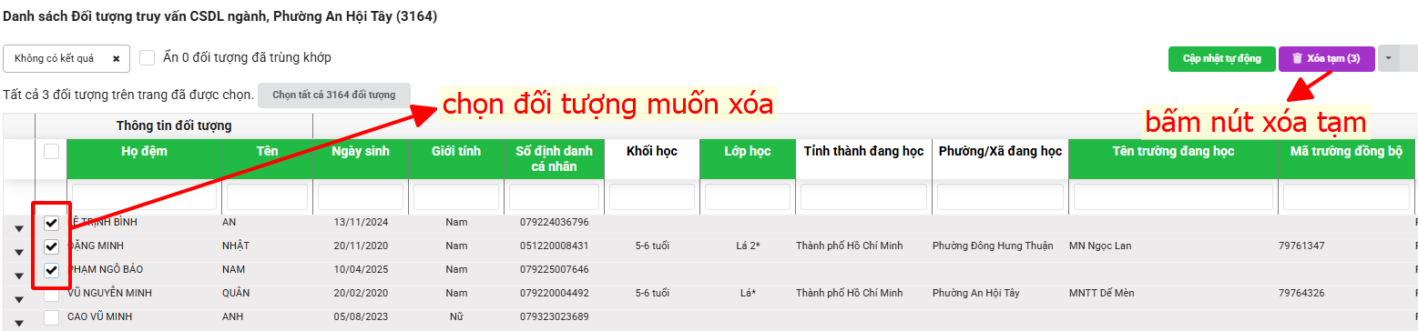Click ID cell '079323023689'
Viewport: 1418px width, 331px height.
[555, 316]
